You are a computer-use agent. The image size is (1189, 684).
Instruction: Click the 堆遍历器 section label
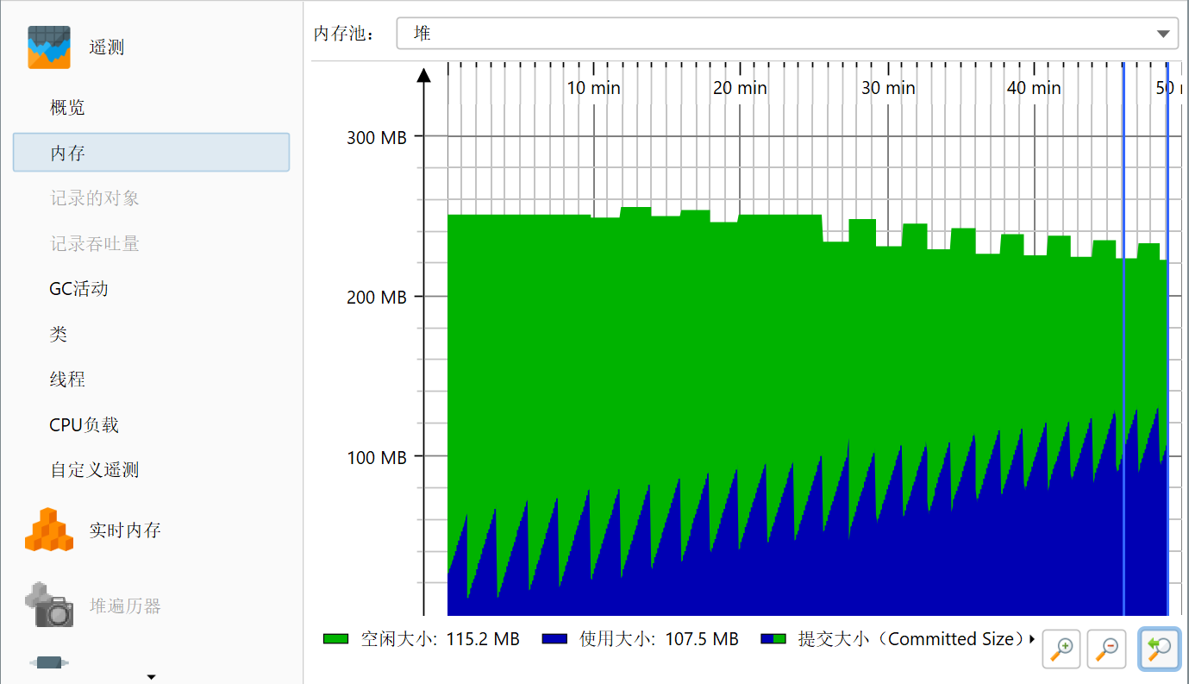click(125, 606)
